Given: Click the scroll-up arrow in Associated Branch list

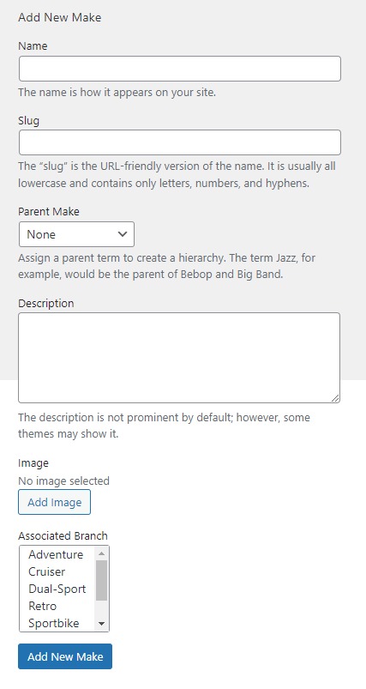Looking at the screenshot, I should (x=102, y=553).
